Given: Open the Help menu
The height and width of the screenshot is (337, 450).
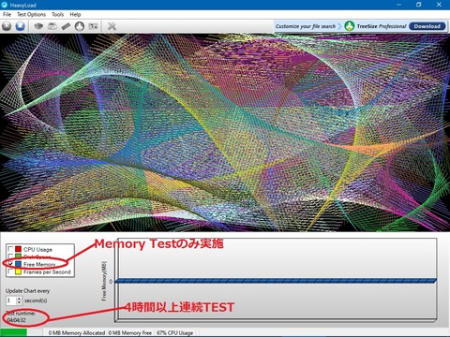Looking at the screenshot, I should 75,14.
